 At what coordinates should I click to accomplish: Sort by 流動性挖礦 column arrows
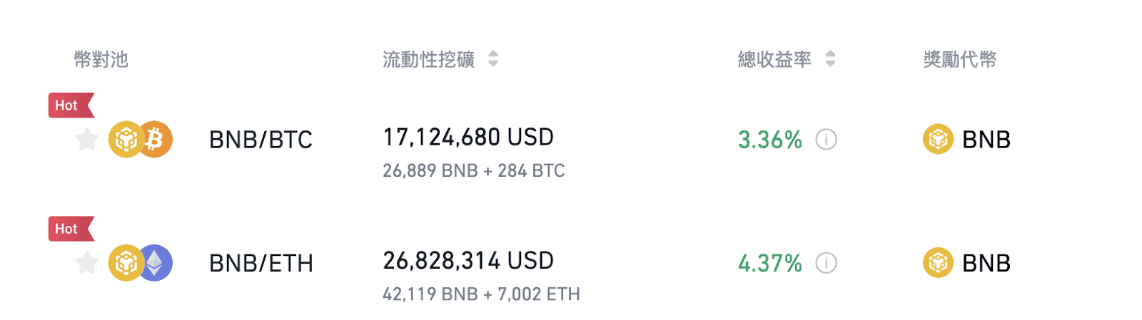click(x=493, y=58)
